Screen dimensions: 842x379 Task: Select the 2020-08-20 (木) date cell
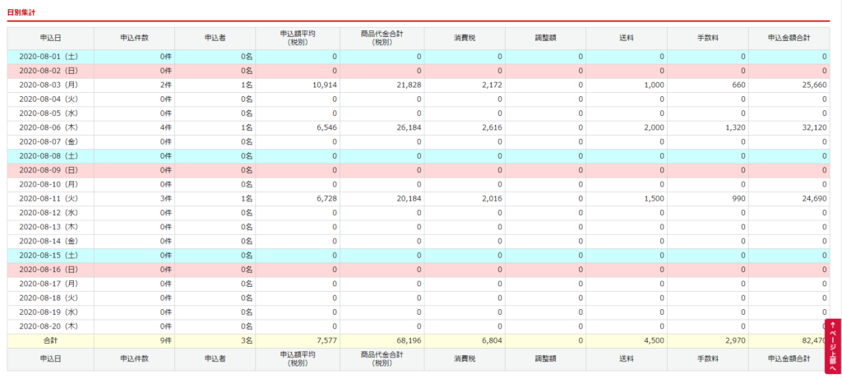point(50,326)
